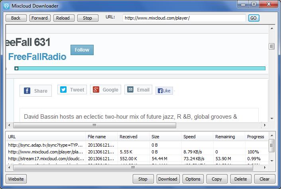281x189 pixels.
Task: Stop page loading in the toolbar
Action: (x=88, y=18)
